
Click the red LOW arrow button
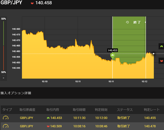pyautogui.click(x=161, y=61)
